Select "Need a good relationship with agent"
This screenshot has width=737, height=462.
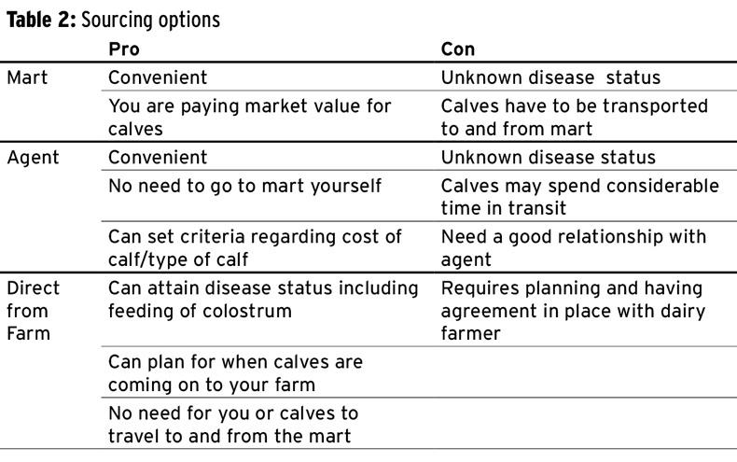tap(574, 247)
